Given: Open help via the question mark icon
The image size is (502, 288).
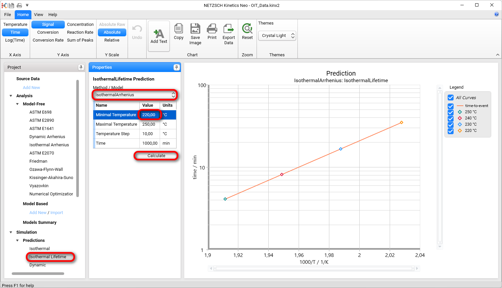Looking at the screenshot, I should [497, 14].
